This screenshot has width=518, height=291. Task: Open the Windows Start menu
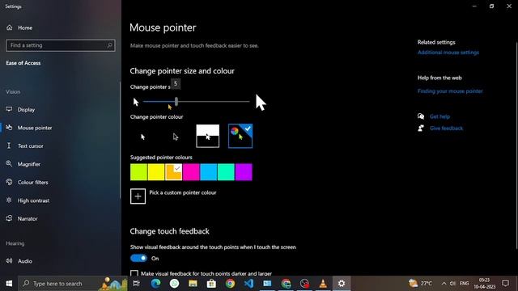point(9,284)
